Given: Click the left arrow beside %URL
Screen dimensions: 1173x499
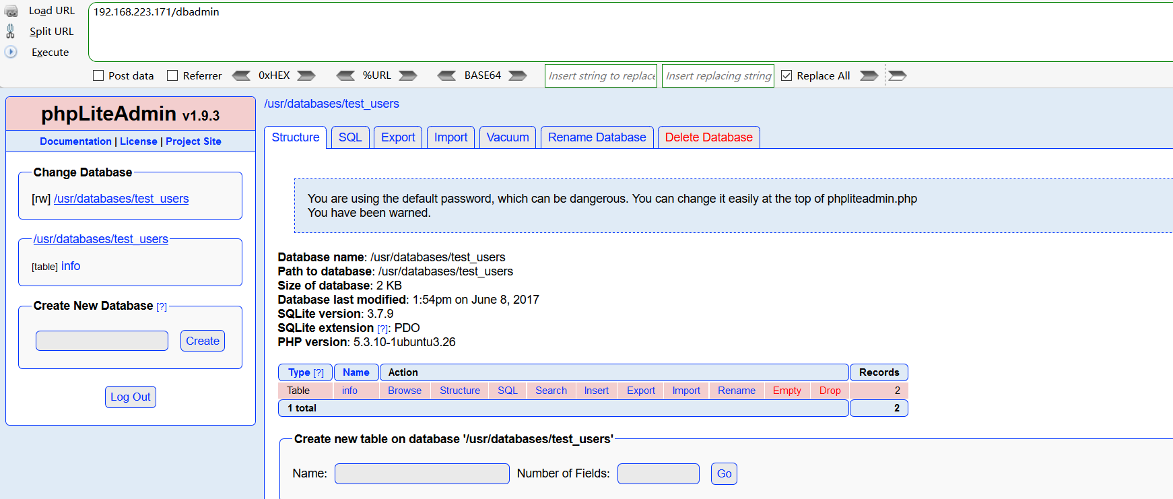Looking at the screenshot, I should pyautogui.click(x=345, y=75).
